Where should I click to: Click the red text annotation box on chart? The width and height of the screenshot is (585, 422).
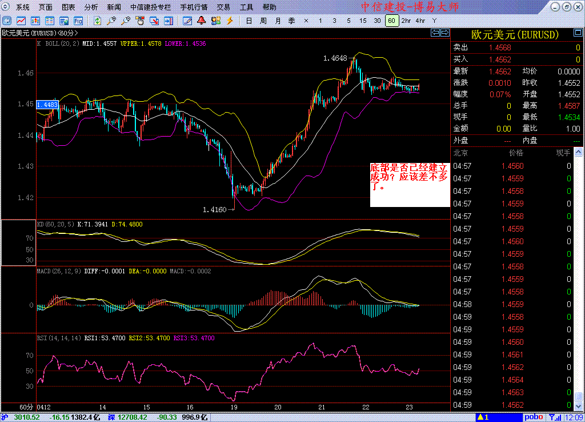[x=410, y=185]
